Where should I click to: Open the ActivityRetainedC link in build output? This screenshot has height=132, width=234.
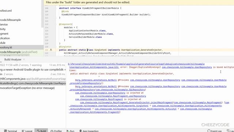[80, 109]
